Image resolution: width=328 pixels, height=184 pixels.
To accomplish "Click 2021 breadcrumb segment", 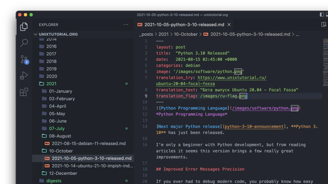I will [163, 34].
